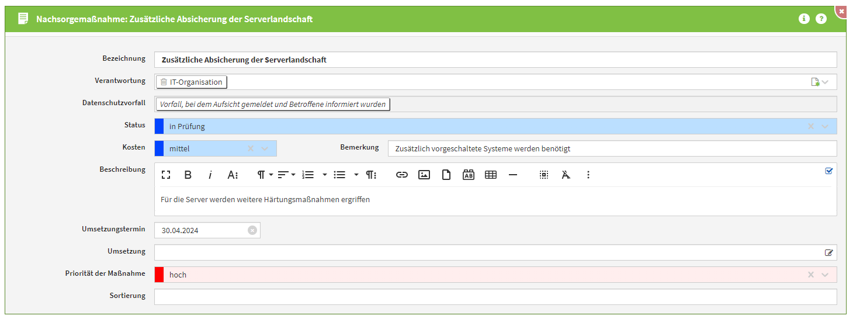Clear the selected Status value 'in Prüfung'

(x=810, y=126)
